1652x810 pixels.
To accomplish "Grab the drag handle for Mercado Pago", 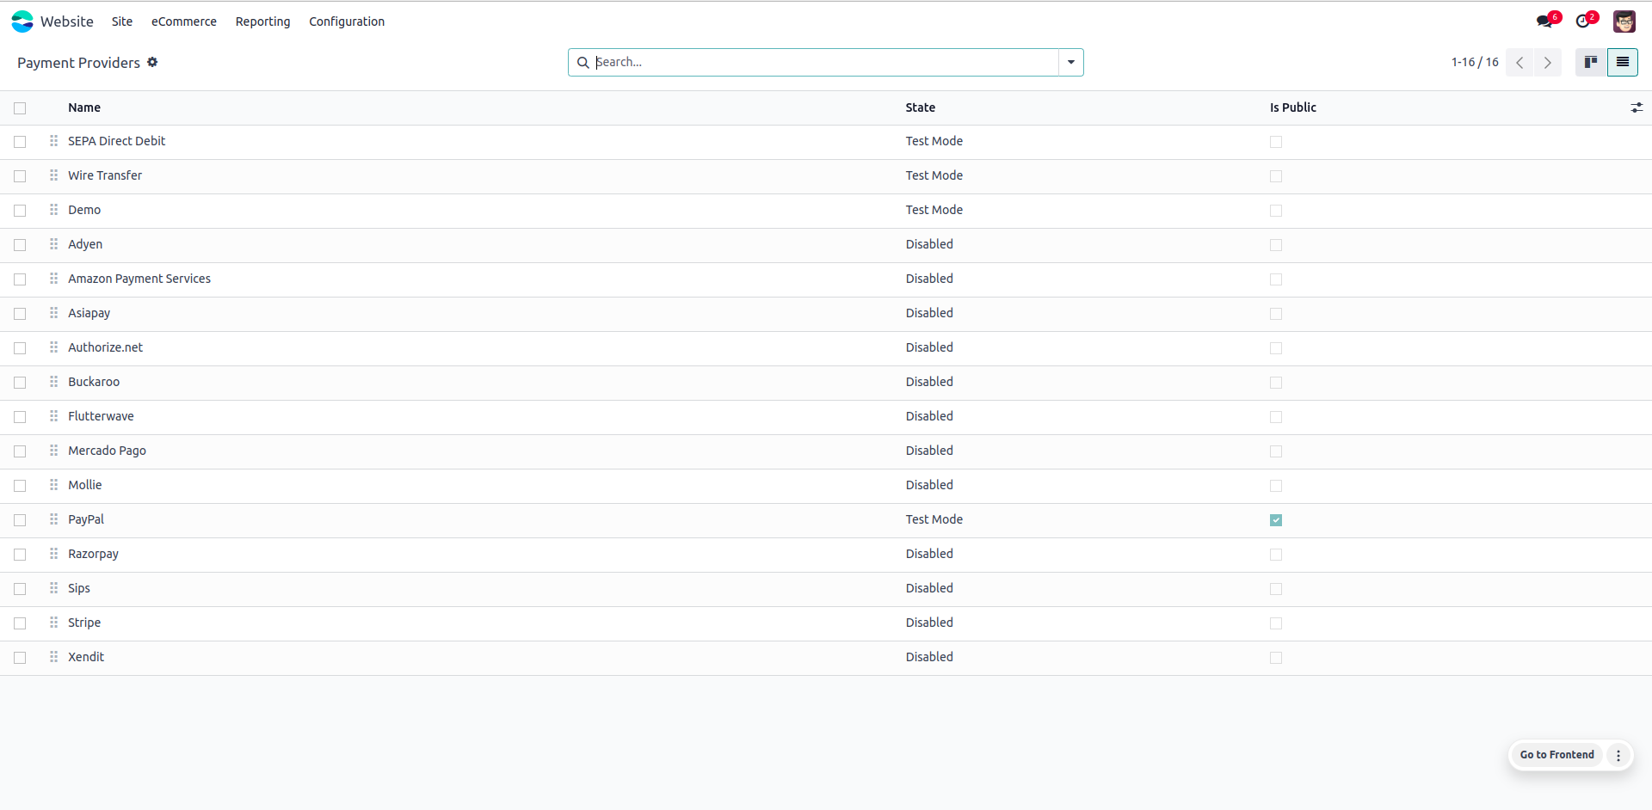I will click(53, 451).
